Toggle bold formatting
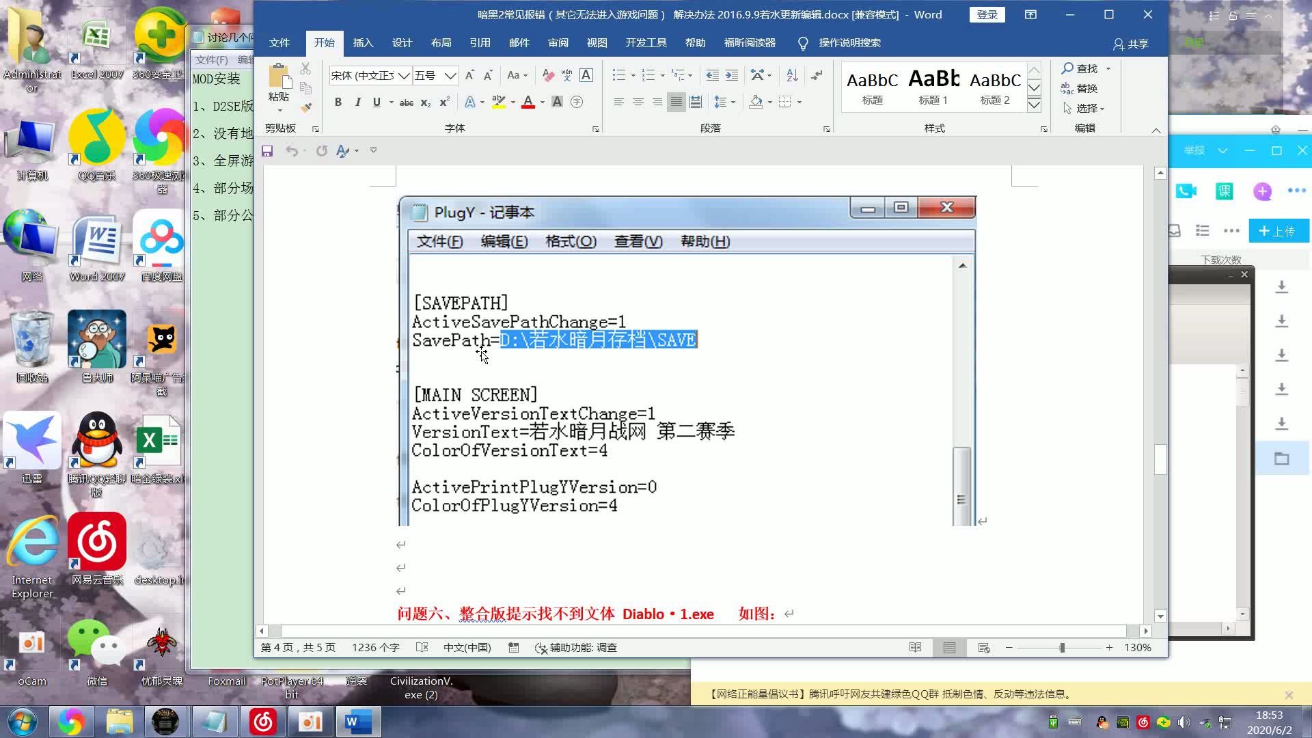The width and height of the screenshot is (1312, 738). coord(338,102)
